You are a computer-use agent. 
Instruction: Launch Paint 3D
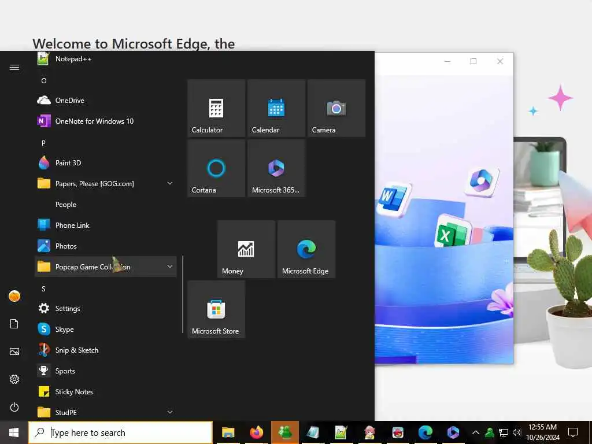tap(105, 162)
